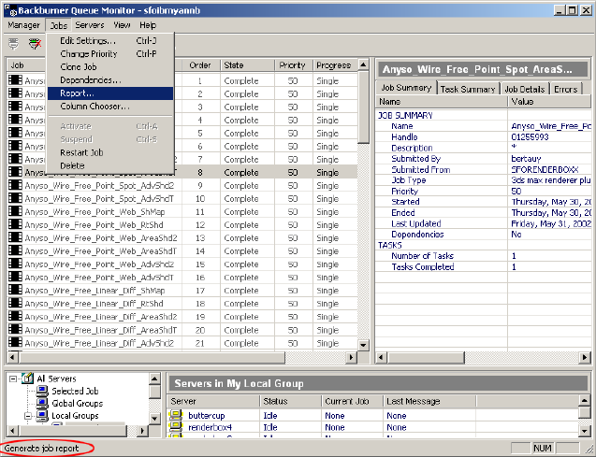Screen dimensions: 596x457
Task: Open the Manager menu
Action: coord(23,25)
